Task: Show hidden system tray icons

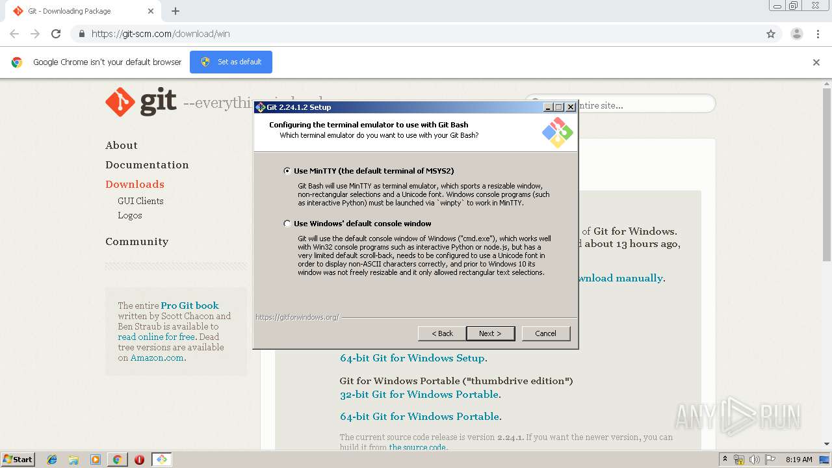Action: (725, 460)
